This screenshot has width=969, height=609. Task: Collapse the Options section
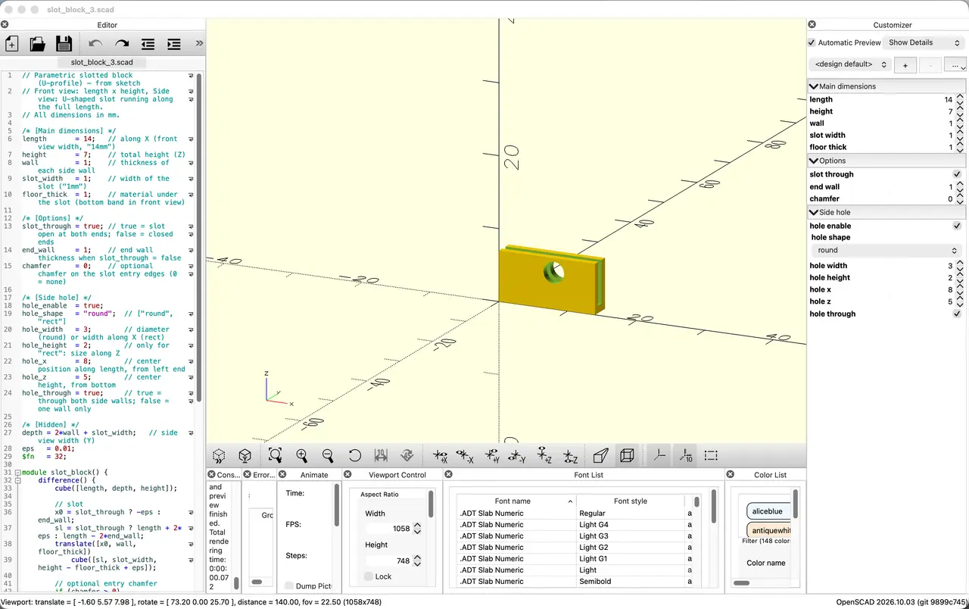coord(886,161)
